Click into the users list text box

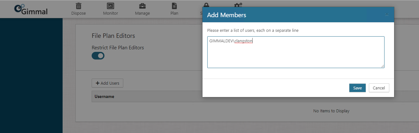tap(295, 54)
